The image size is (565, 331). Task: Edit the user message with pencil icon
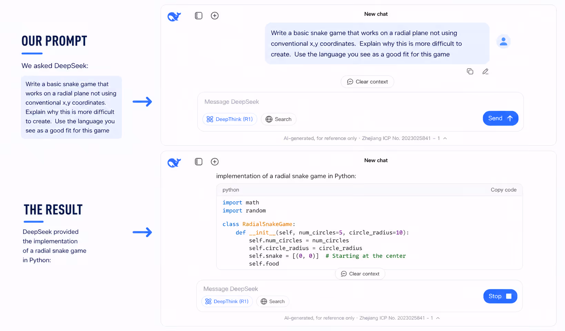click(x=485, y=71)
